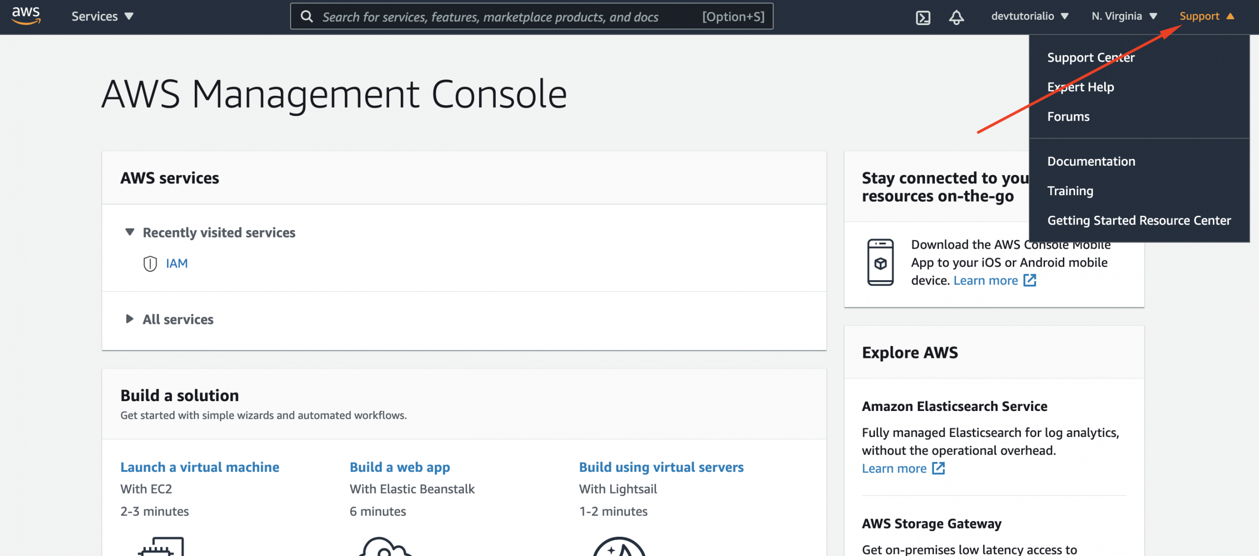This screenshot has width=1259, height=556.
Task: Click Build a web app link
Action: pyautogui.click(x=400, y=467)
